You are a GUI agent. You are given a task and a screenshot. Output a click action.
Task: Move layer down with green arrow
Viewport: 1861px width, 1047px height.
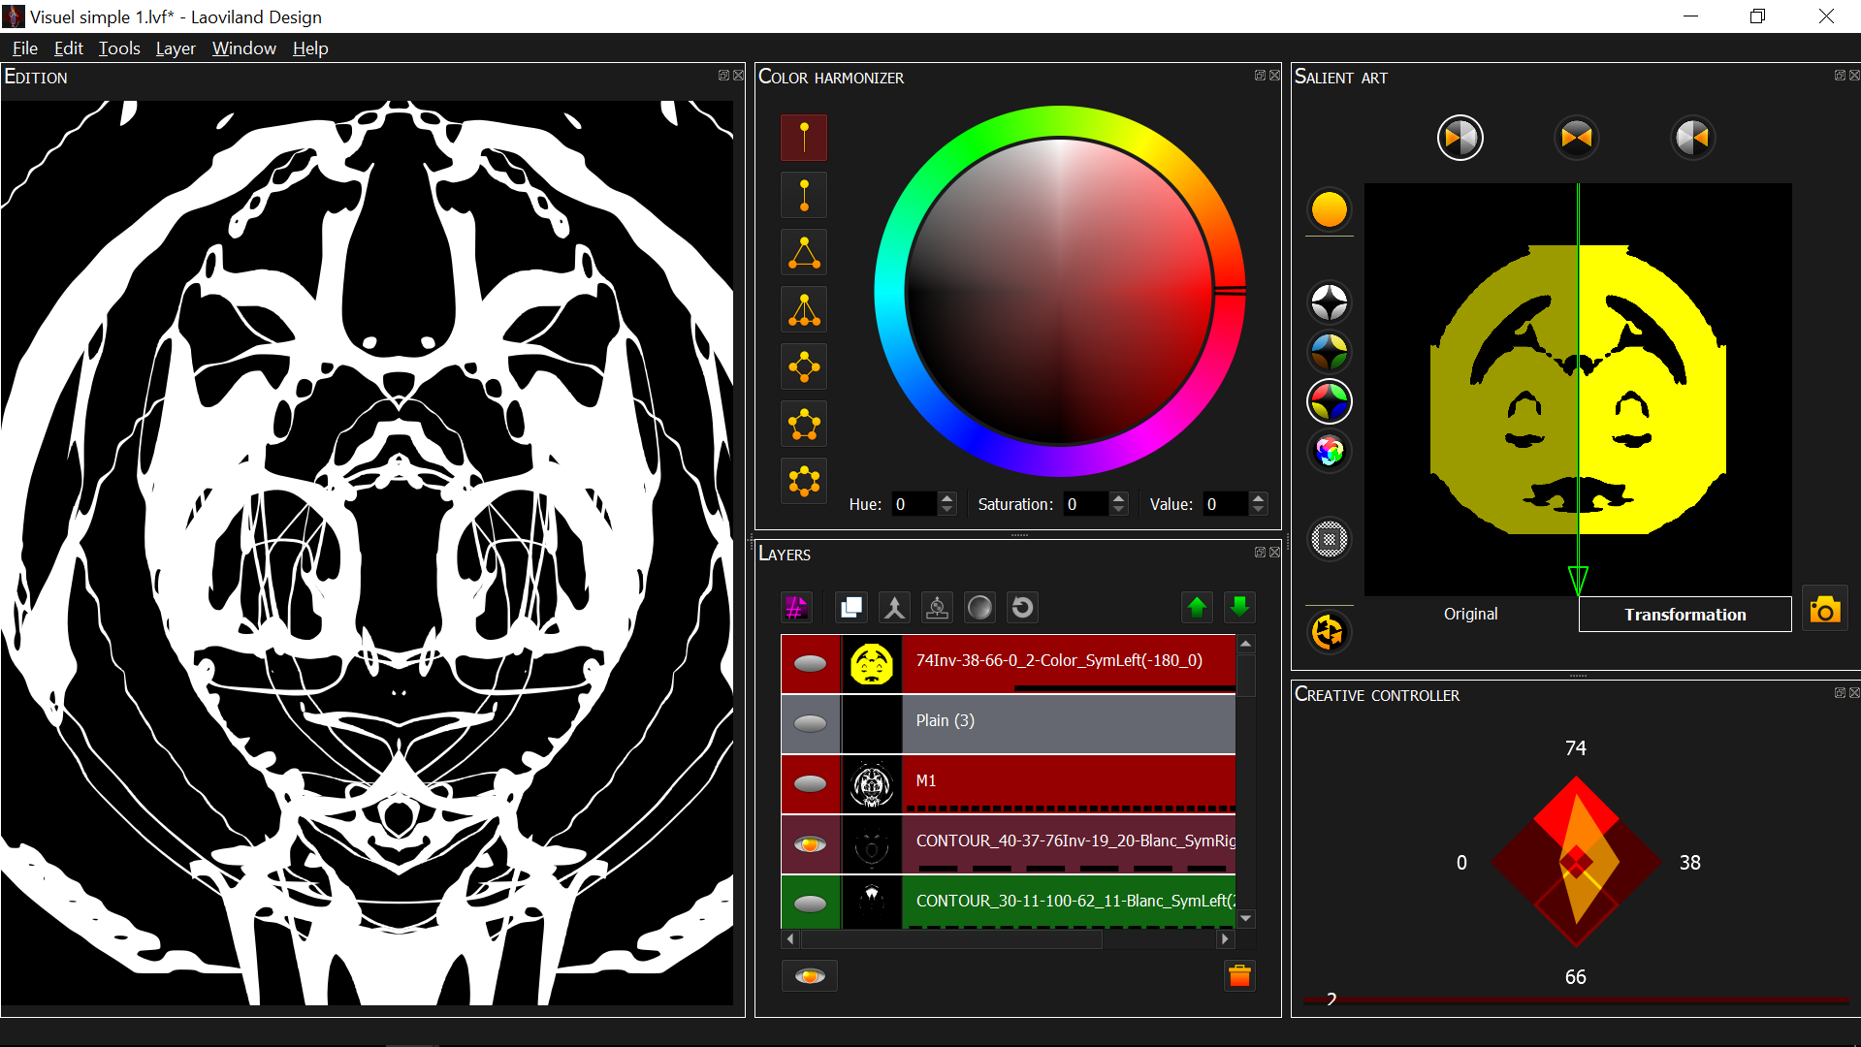pos(1239,608)
